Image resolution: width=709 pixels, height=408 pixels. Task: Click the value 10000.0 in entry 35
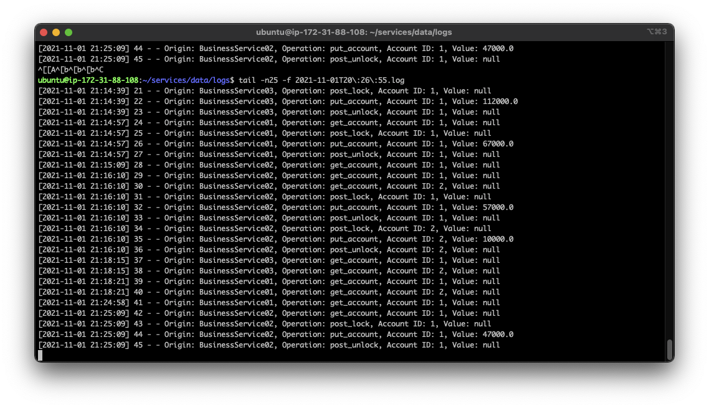tap(498, 239)
